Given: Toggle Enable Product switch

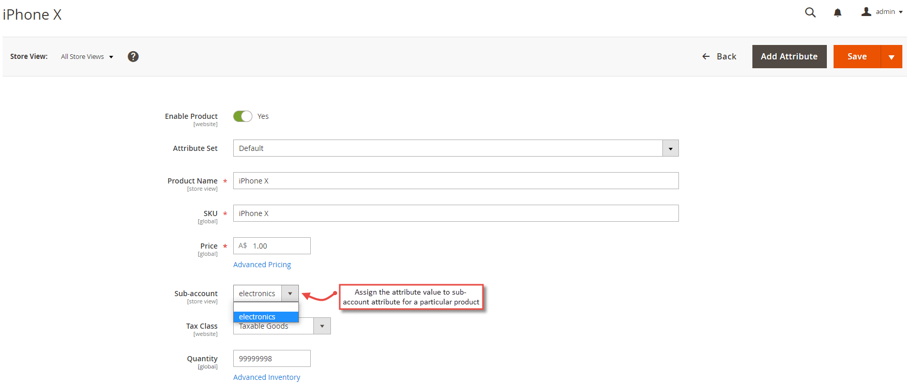Looking at the screenshot, I should click(243, 116).
